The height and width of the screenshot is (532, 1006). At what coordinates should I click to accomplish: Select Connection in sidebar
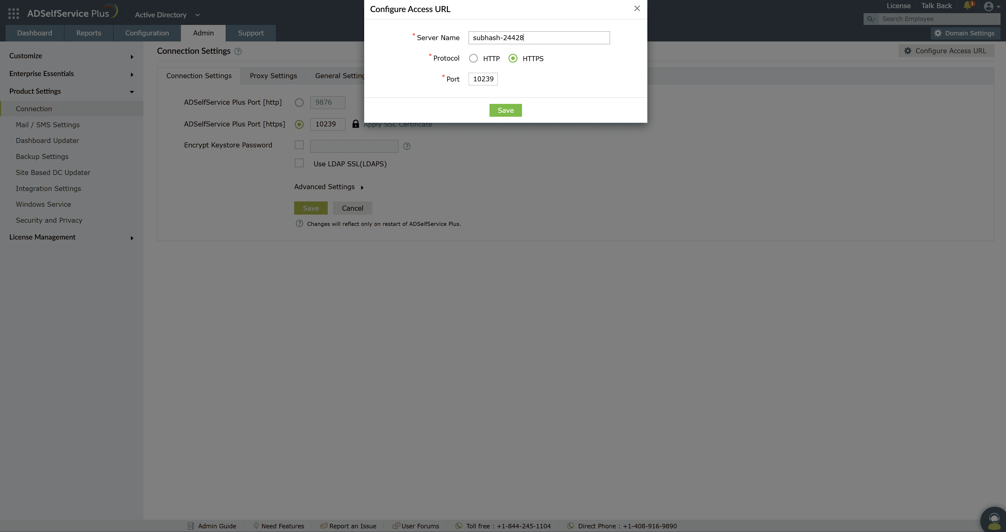pyautogui.click(x=72, y=109)
